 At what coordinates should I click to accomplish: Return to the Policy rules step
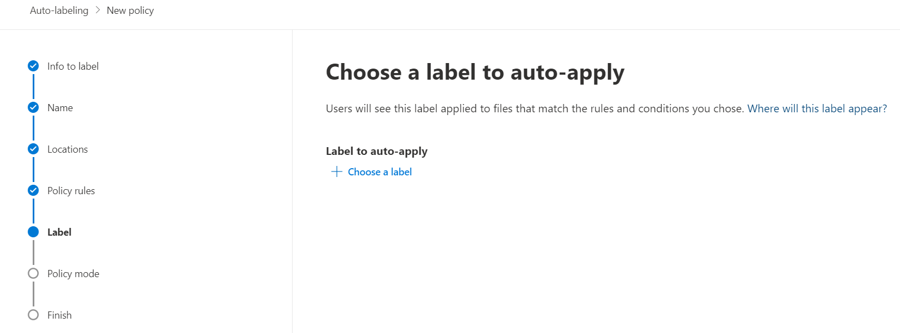71,191
